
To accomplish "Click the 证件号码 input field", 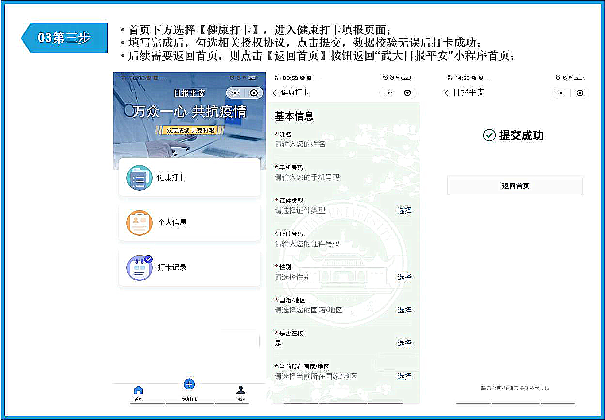I will tap(329, 244).
